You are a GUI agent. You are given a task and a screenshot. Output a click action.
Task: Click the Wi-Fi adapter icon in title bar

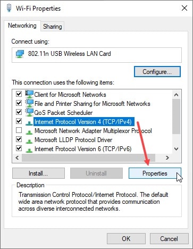[9, 8]
